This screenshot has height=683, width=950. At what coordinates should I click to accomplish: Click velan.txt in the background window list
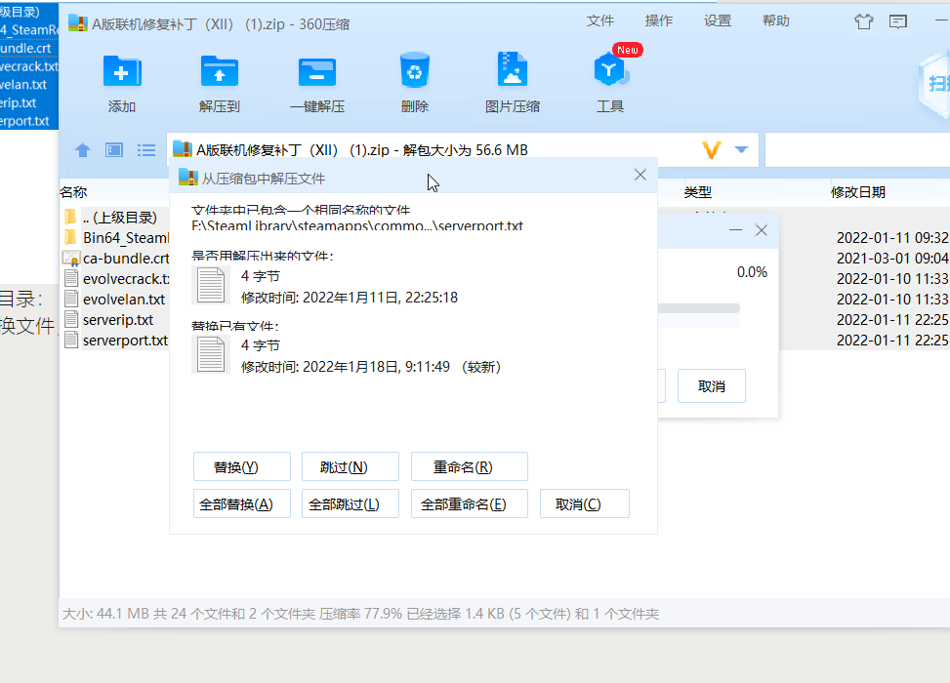[x=23, y=85]
